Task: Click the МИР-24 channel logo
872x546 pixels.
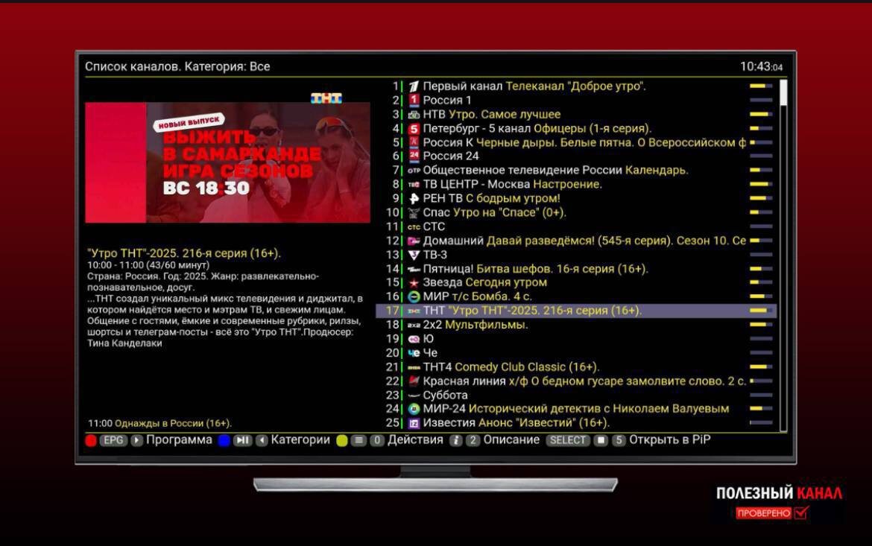Action: (x=414, y=409)
